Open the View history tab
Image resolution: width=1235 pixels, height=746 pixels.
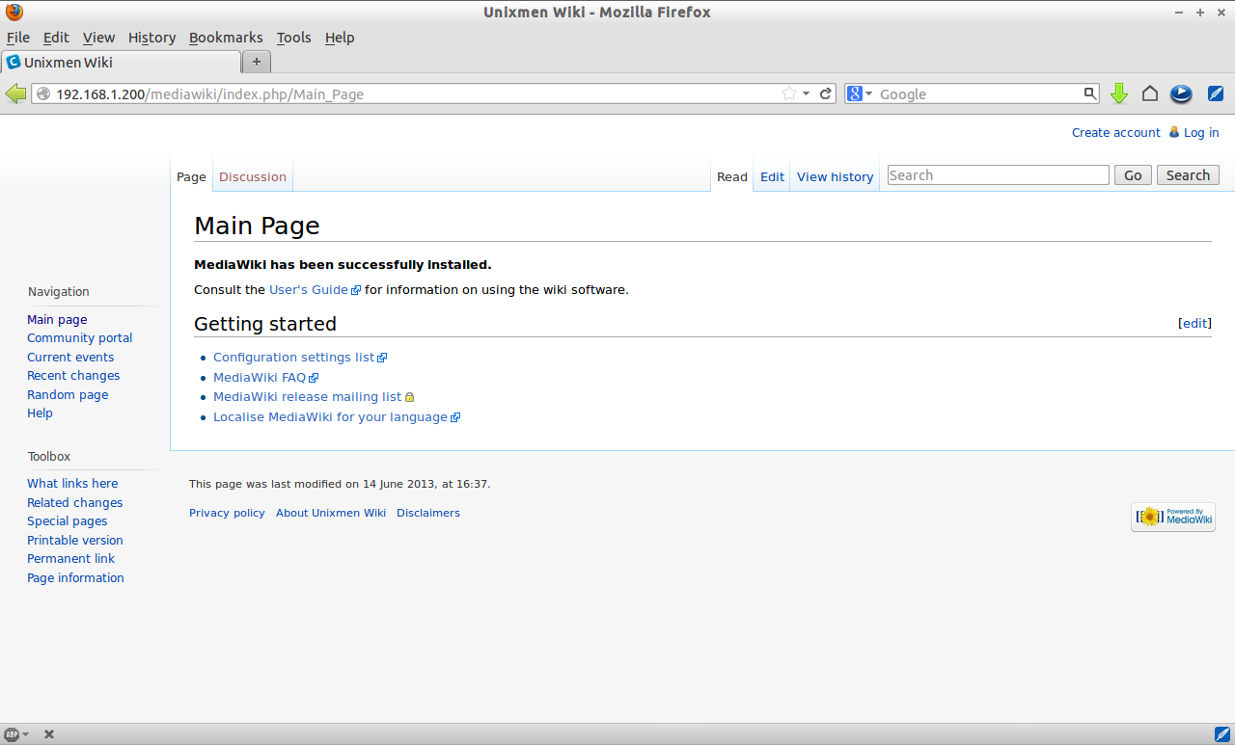coord(835,176)
